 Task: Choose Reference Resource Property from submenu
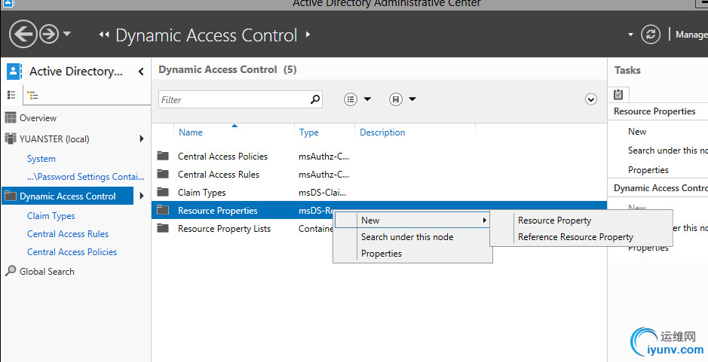pyautogui.click(x=575, y=237)
